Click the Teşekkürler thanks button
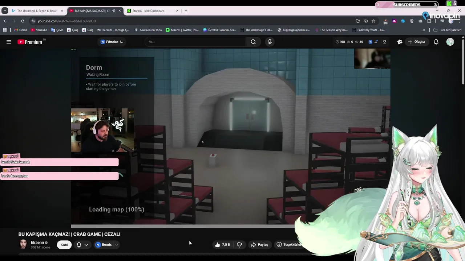Viewport: 465px width, 261px height. point(288,245)
